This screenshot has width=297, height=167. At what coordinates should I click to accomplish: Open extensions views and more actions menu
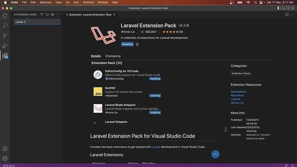pyautogui.click(x=58, y=14)
